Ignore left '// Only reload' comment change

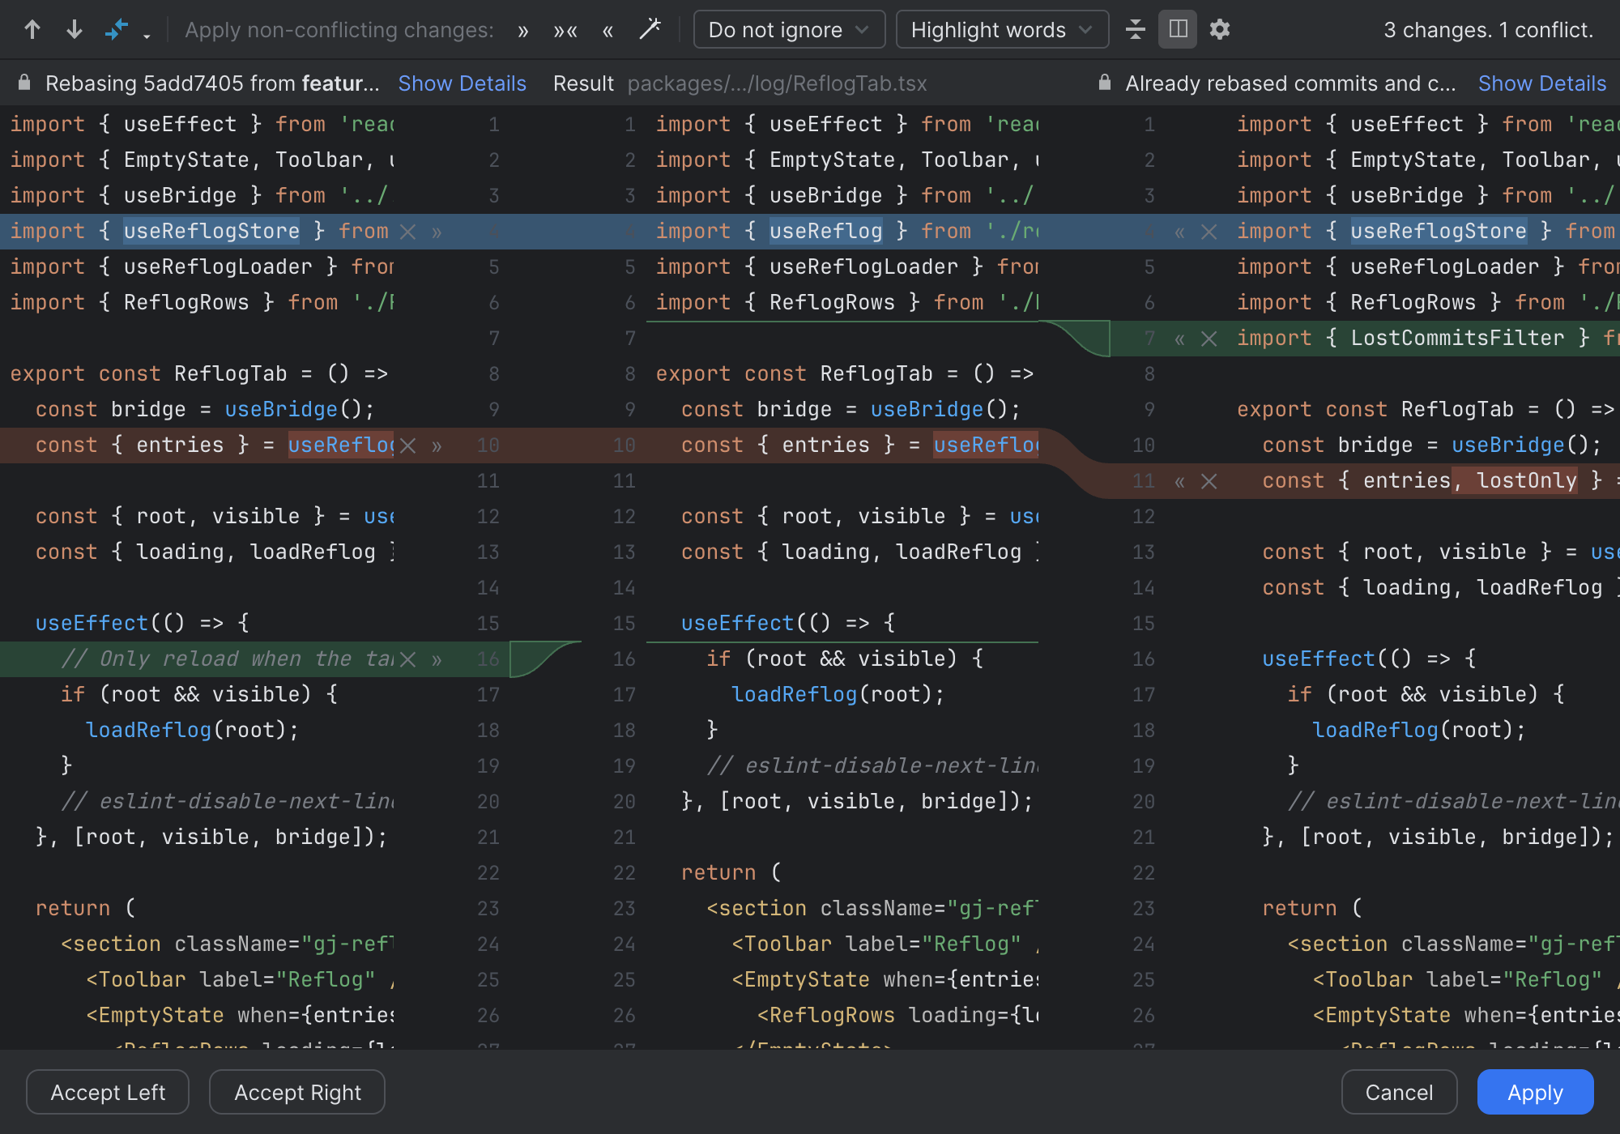(408, 659)
